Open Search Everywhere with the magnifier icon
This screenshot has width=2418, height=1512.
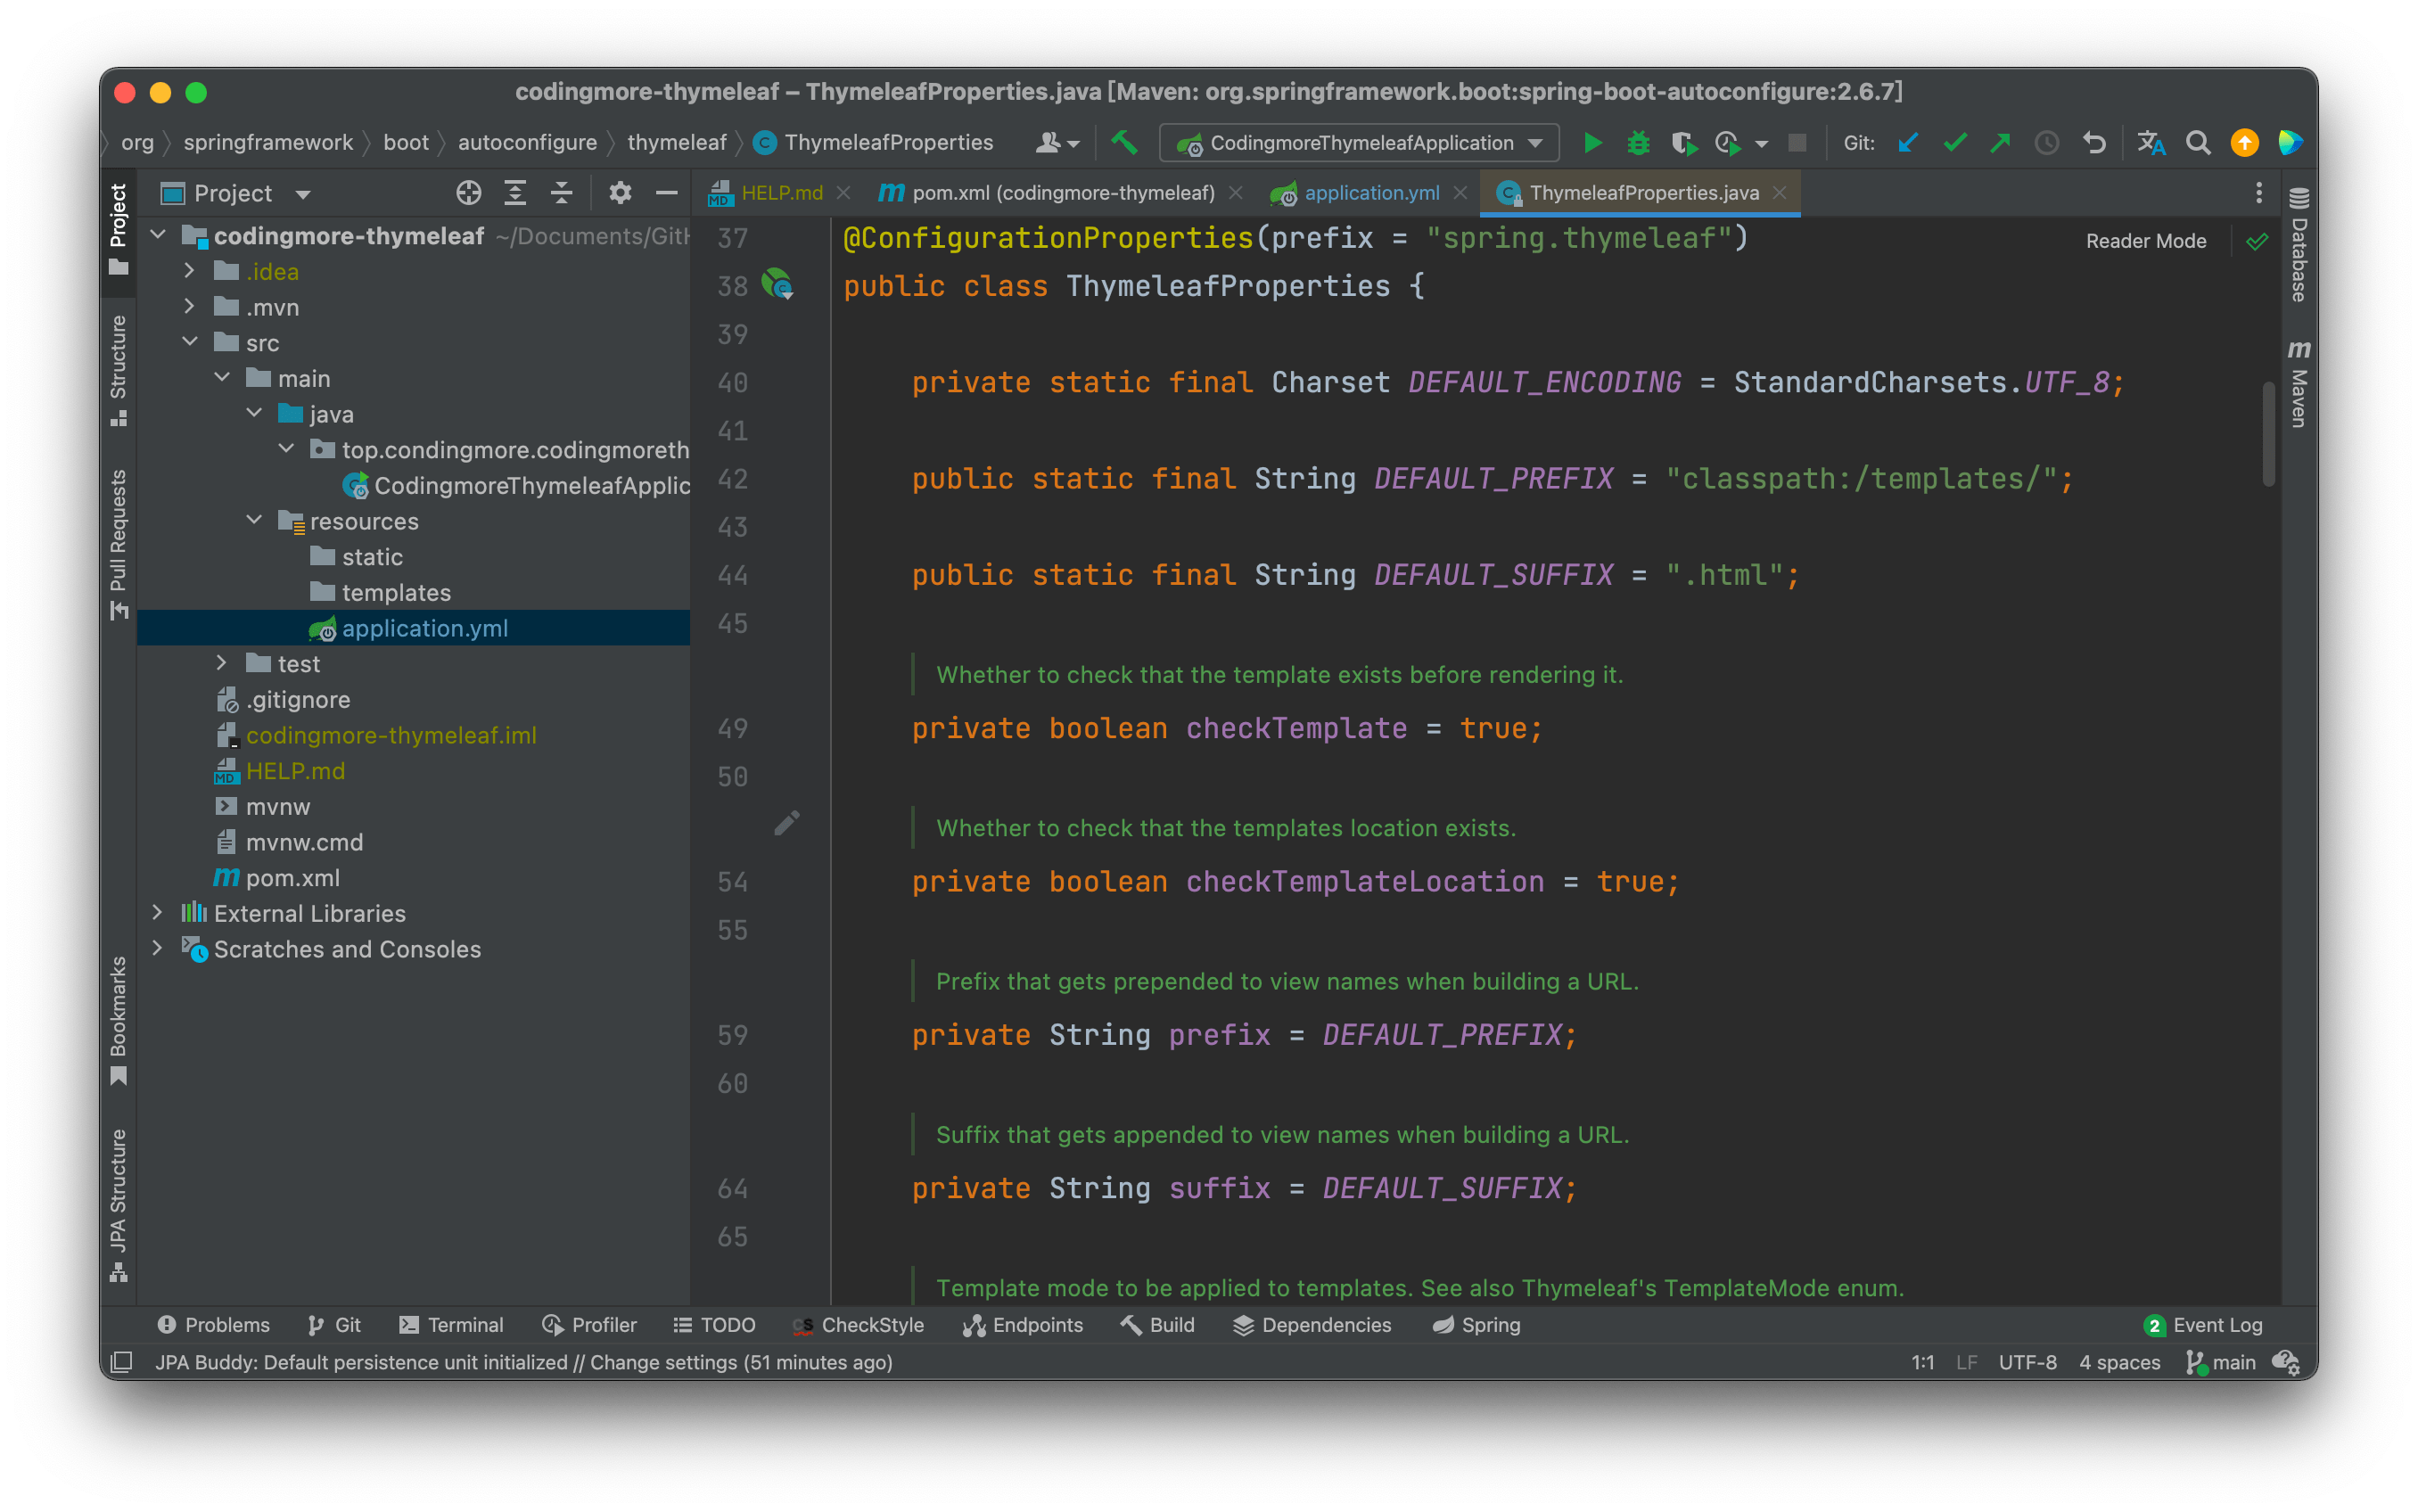(x=2197, y=142)
